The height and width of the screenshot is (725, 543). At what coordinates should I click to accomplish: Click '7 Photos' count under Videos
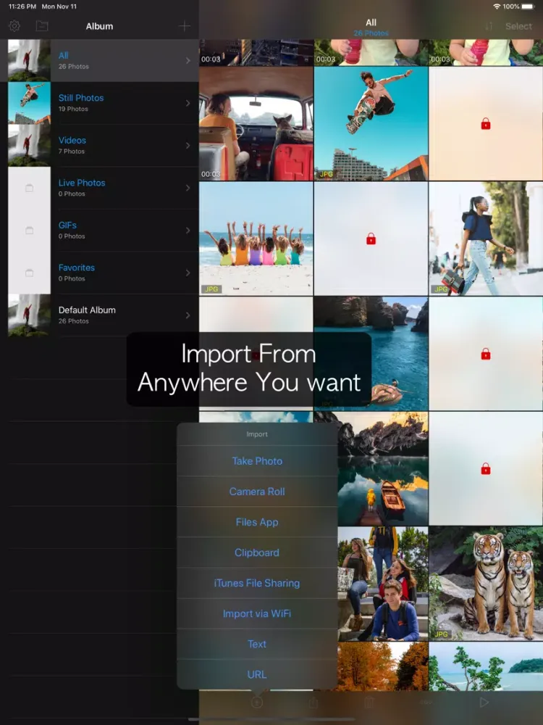click(71, 152)
